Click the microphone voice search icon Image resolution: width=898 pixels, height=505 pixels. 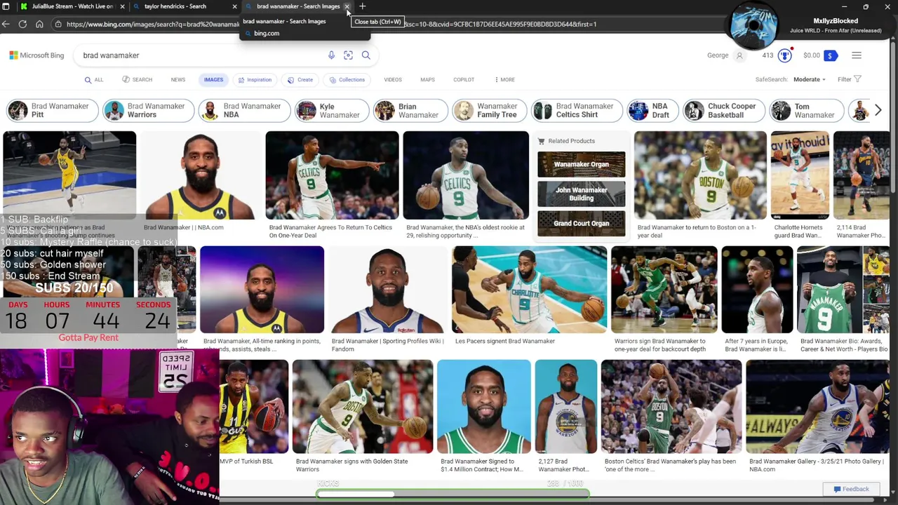click(331, 55)
